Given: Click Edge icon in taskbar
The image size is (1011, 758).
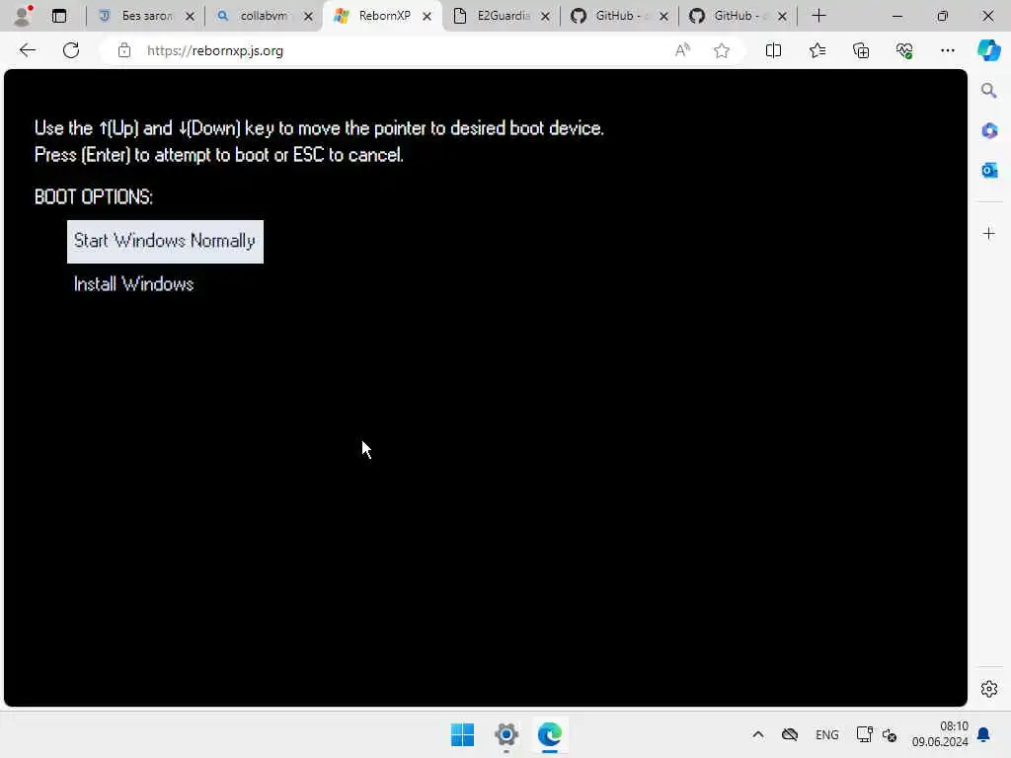Looking at the screenshot, I should 549,734.
